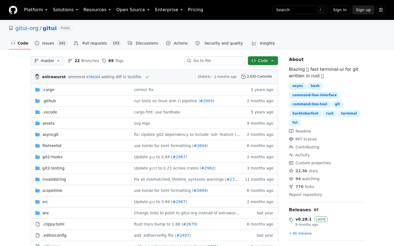Click the pulse icon beside Activity
394x246 pixels.
click(291, 155)
